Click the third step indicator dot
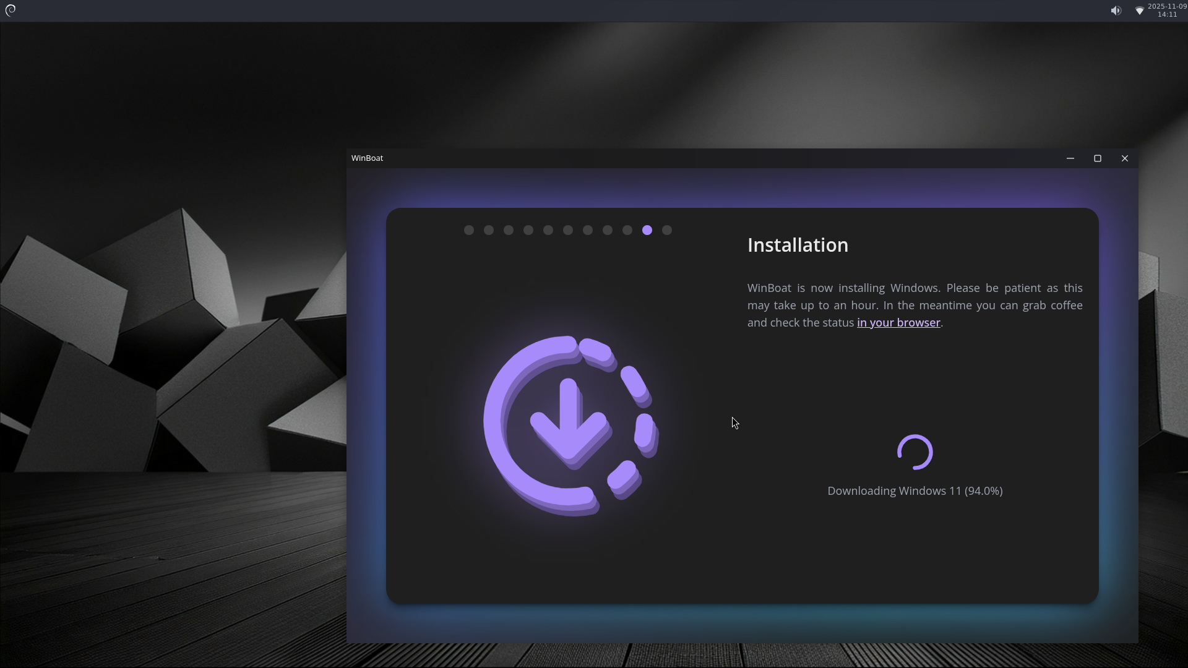The height and width of the screenshot is (668, 1188). (x=509, y=230)
